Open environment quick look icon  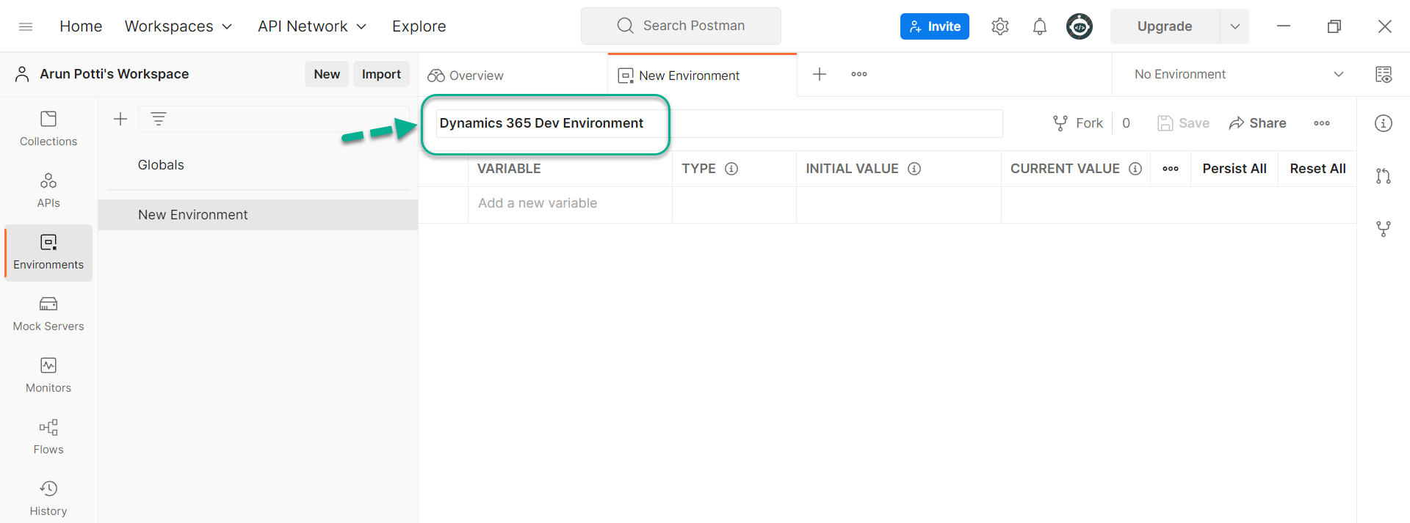pyautogui.click(x=1384, y=74)
